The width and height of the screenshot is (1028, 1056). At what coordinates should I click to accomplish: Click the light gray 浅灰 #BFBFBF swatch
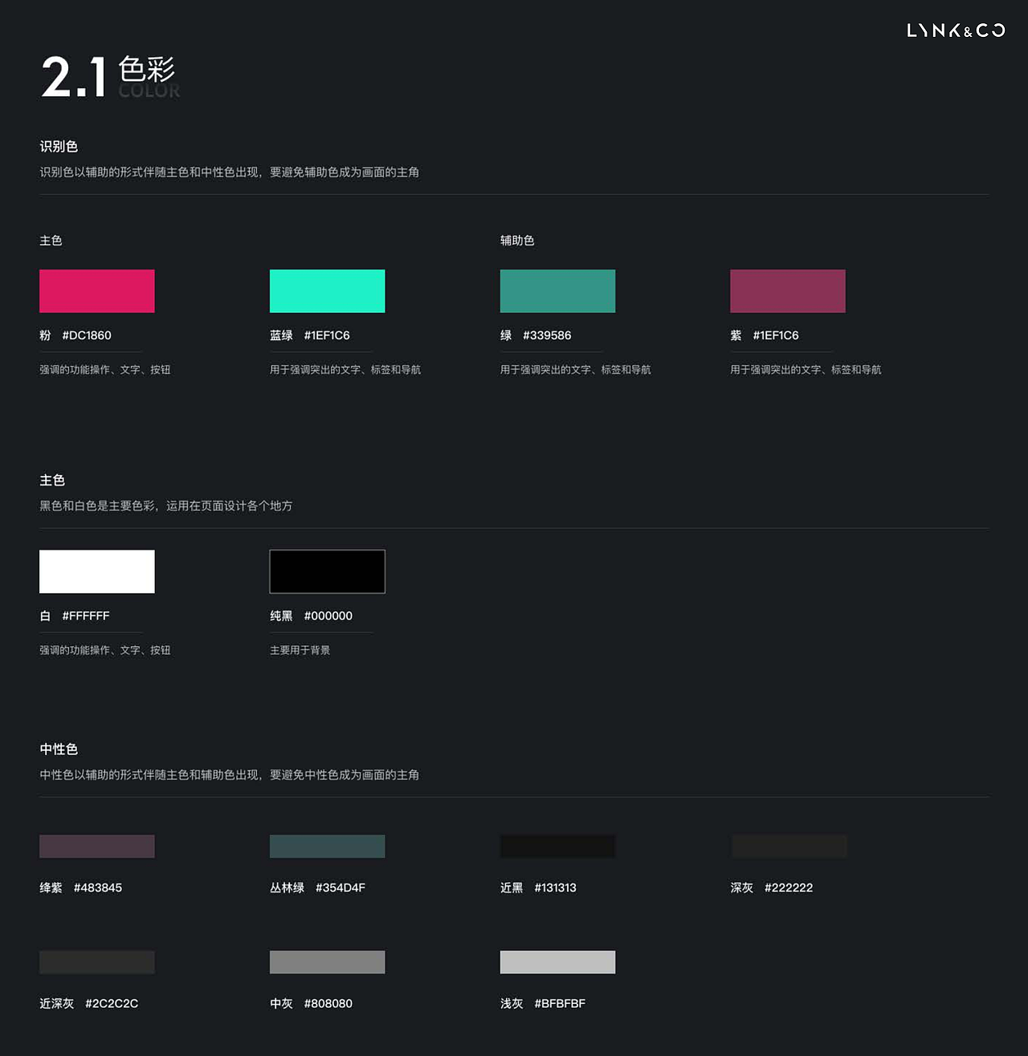[557, 961]
